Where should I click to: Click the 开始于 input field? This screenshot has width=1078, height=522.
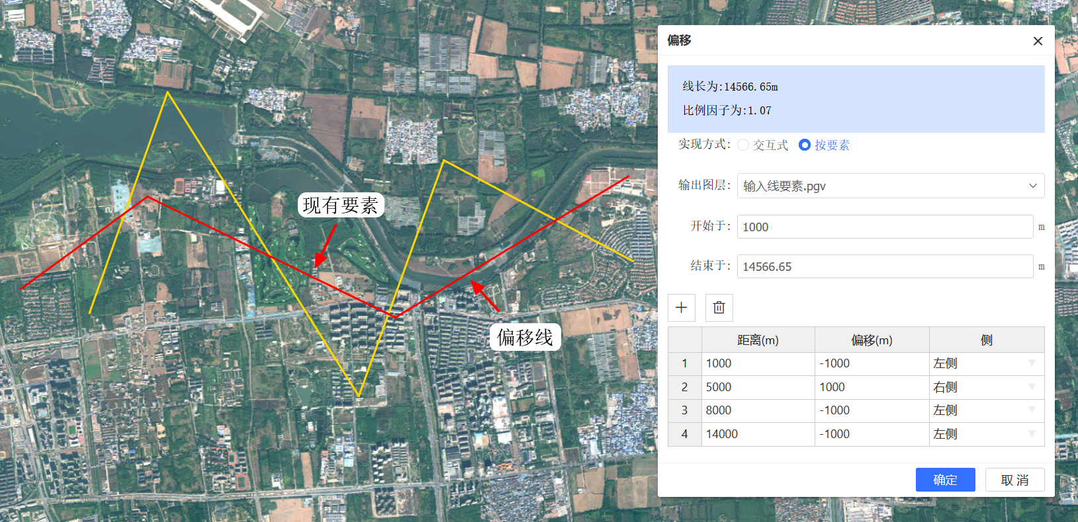coord(884,227)
